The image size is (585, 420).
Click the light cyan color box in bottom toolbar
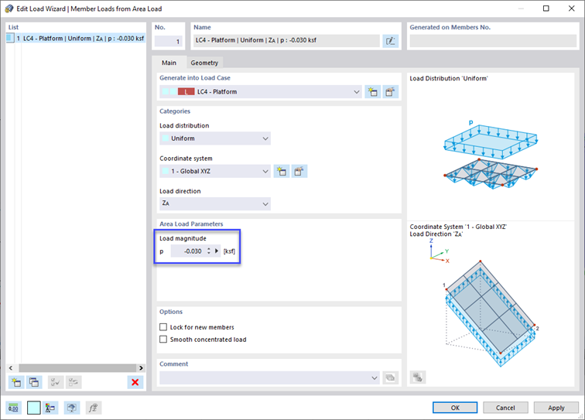pyautogui.click(x=33, y=408)
